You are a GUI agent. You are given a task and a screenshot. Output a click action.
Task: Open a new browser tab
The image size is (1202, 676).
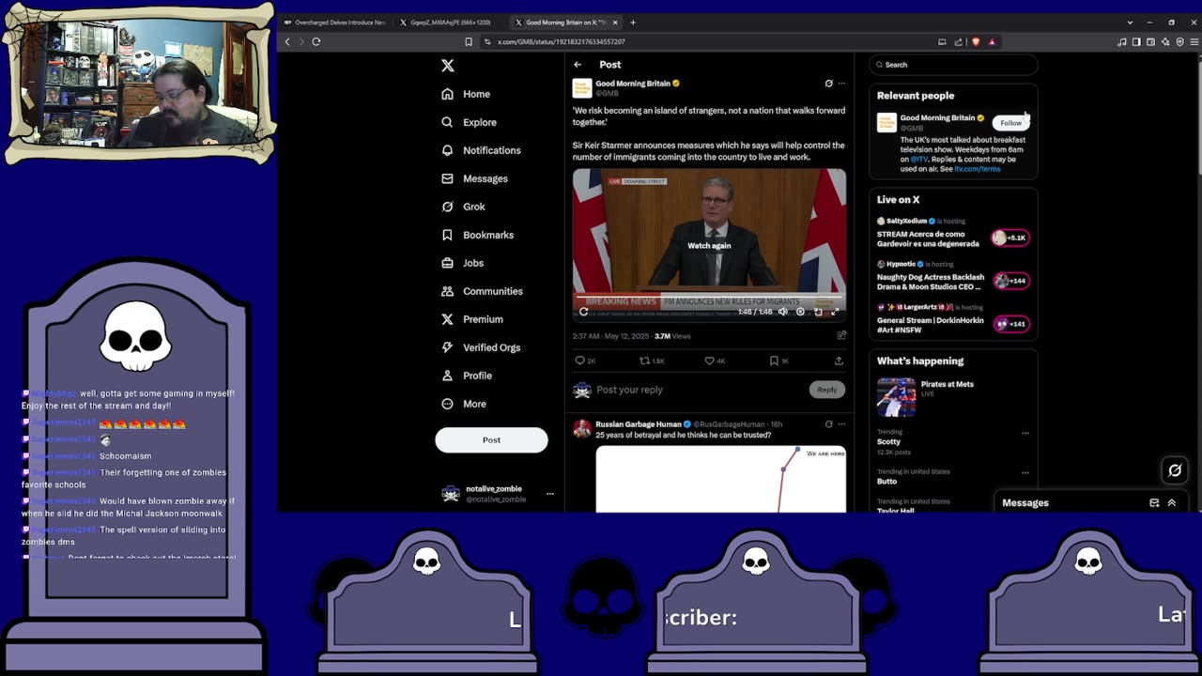click(633, 23)
